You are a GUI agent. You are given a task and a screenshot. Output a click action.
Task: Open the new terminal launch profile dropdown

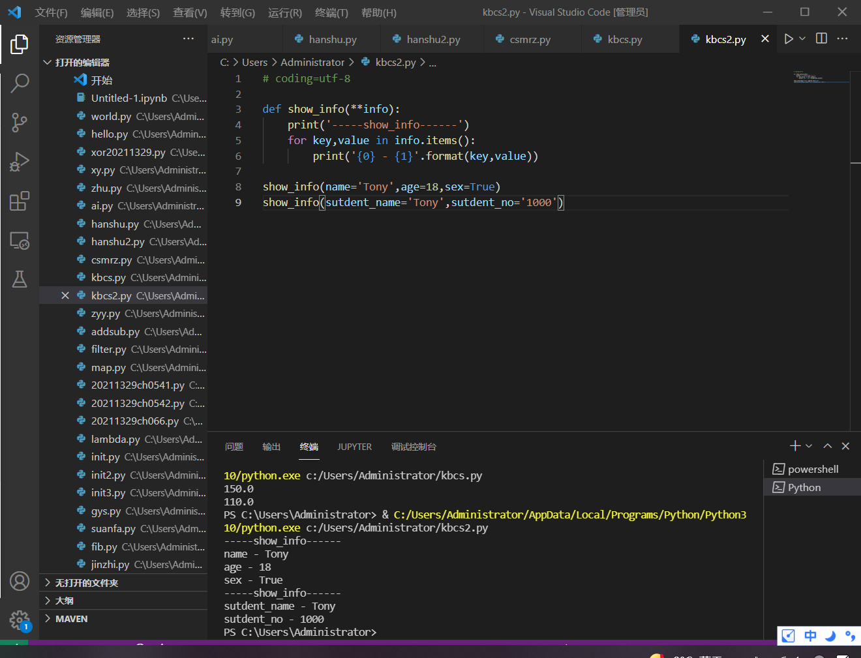coord(809,446)
